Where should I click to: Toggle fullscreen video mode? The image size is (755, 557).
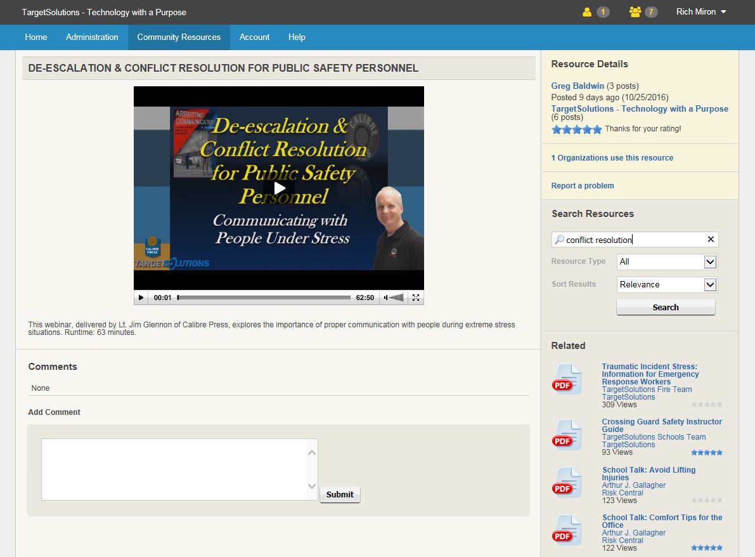pyautogui.click(x=416, y=298)
